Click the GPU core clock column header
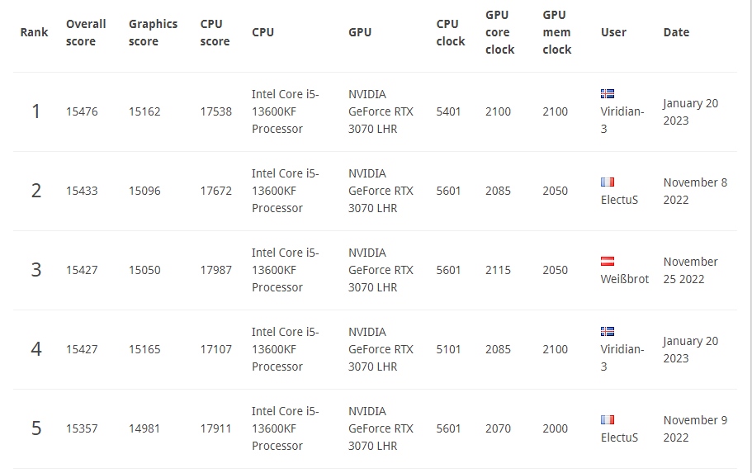Screen dimensions: 752x473 pos(499,33)
